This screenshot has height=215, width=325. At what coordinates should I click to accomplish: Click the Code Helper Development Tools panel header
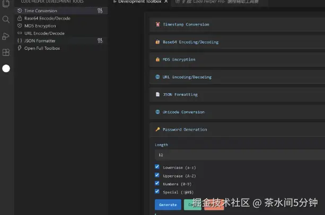click(52, 2)
